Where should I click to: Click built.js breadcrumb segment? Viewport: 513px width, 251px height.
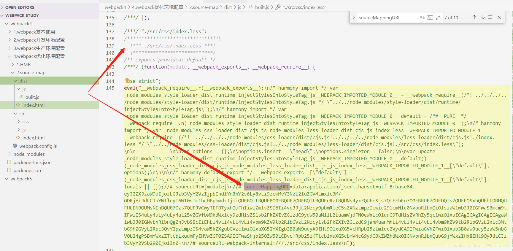click(262, 7)
